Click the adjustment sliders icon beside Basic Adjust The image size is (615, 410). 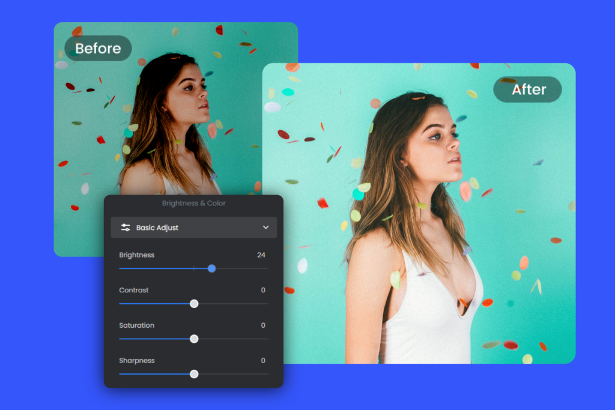pyautogui.click(x=126, y=228)
